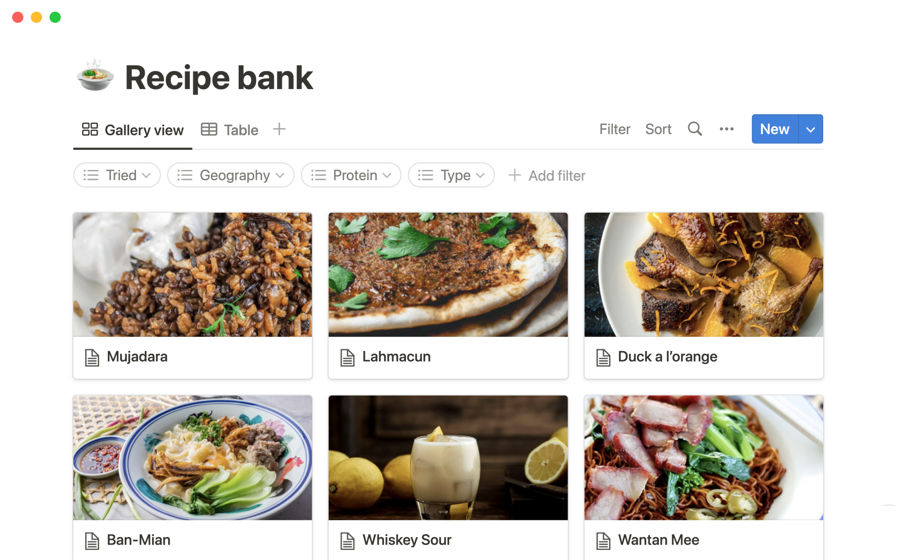This screenshot has width=897, height=560.
Task: Click the soup bowl page icon
Action: coord(95,76)
